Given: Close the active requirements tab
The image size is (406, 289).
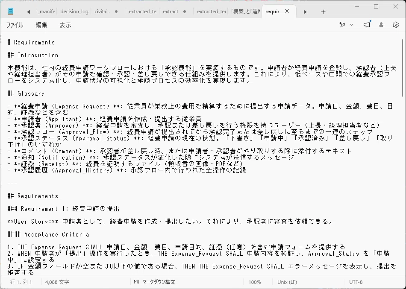Looking at the screenshot, I should coord(287,11).
